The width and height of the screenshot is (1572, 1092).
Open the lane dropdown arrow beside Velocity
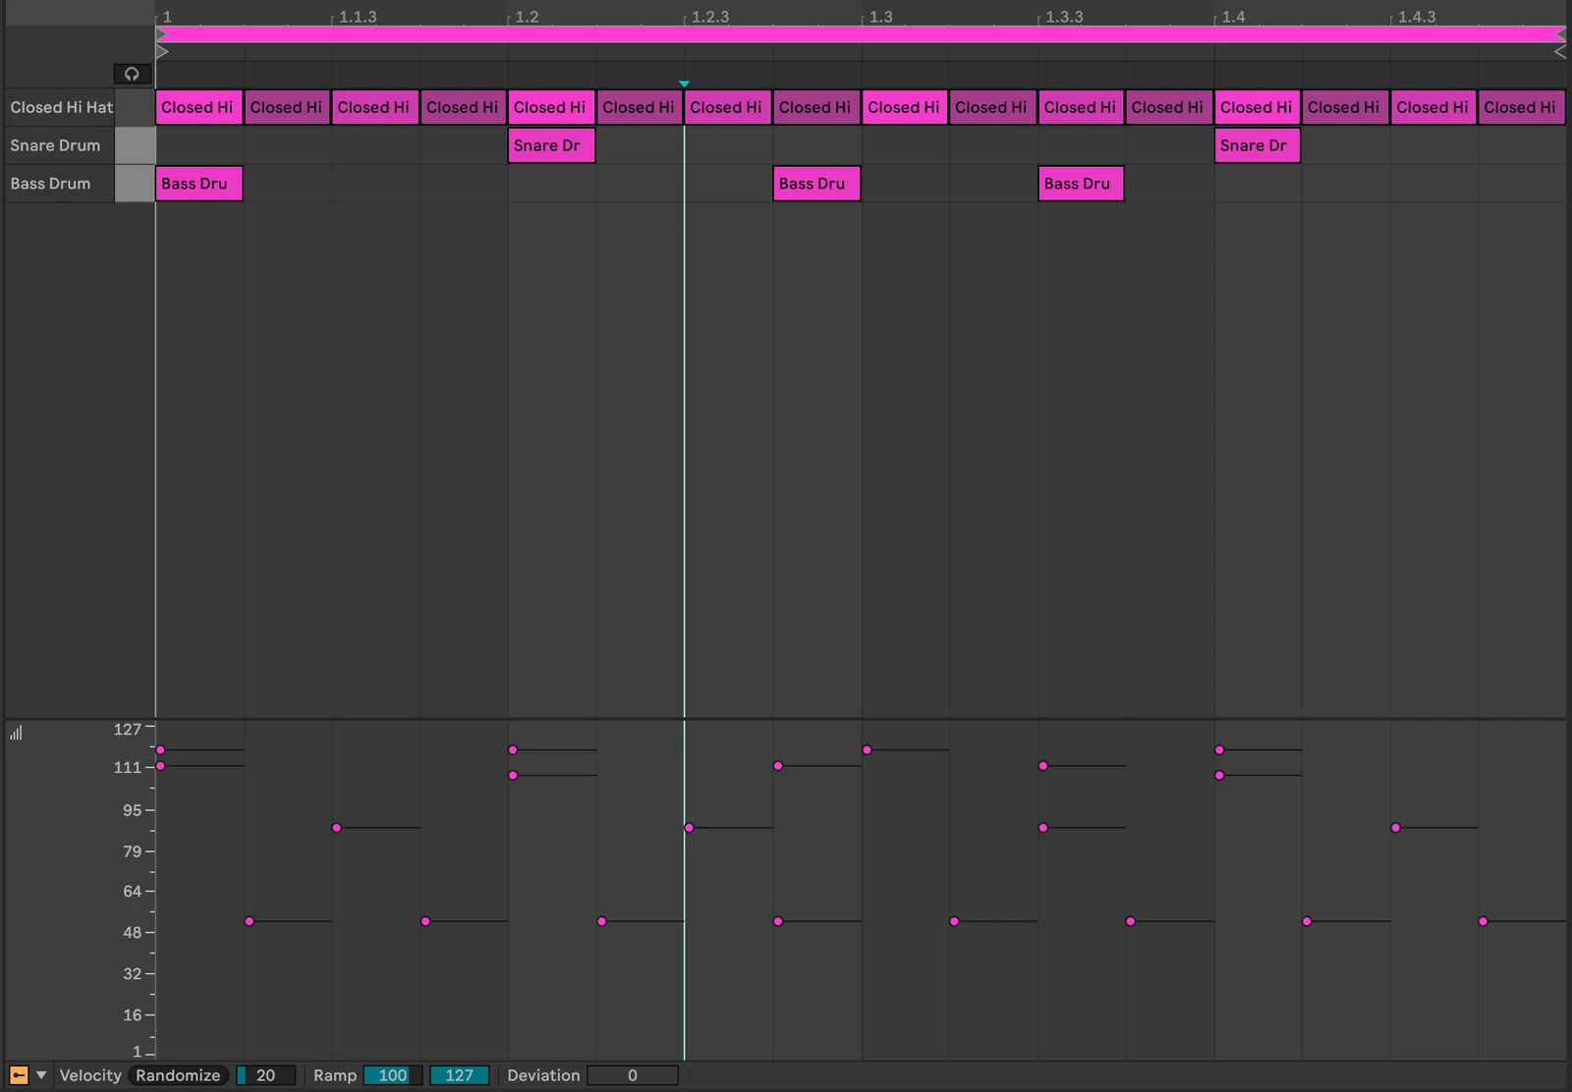pos(41,1075)
